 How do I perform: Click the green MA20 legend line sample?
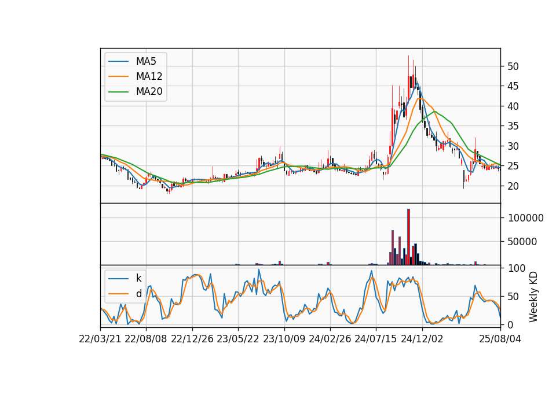[118, 92]
